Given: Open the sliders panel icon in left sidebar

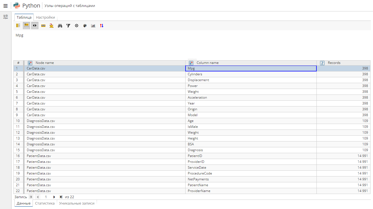Looking at the screenshot, I should pos(5,17).
